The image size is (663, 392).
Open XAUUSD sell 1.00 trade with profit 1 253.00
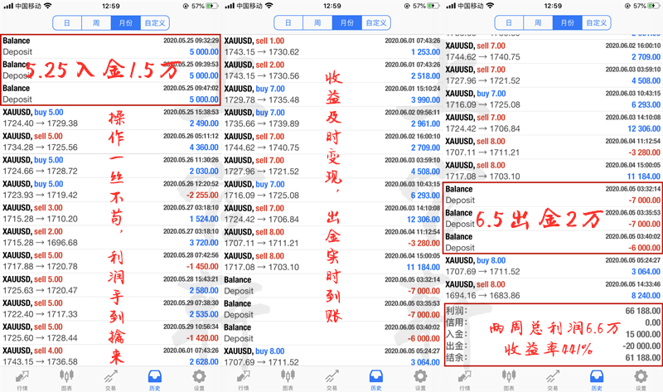332,46
